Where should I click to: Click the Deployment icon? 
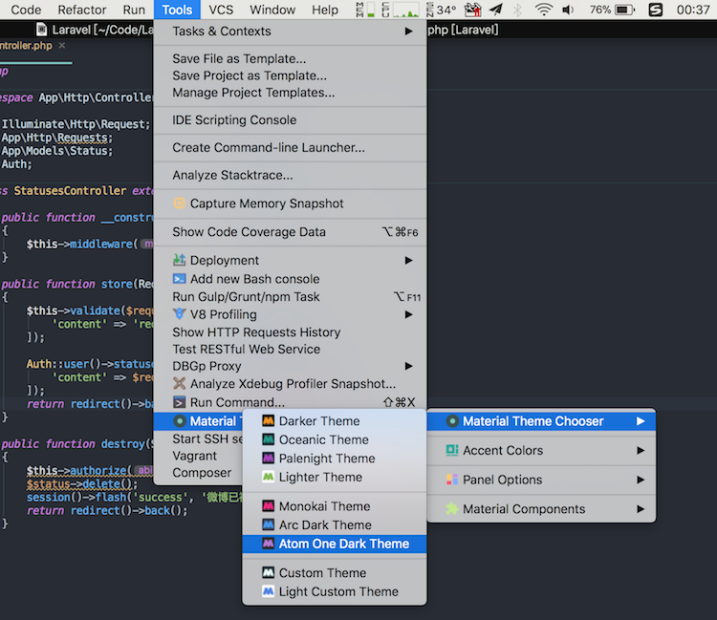tap(180, 260)
